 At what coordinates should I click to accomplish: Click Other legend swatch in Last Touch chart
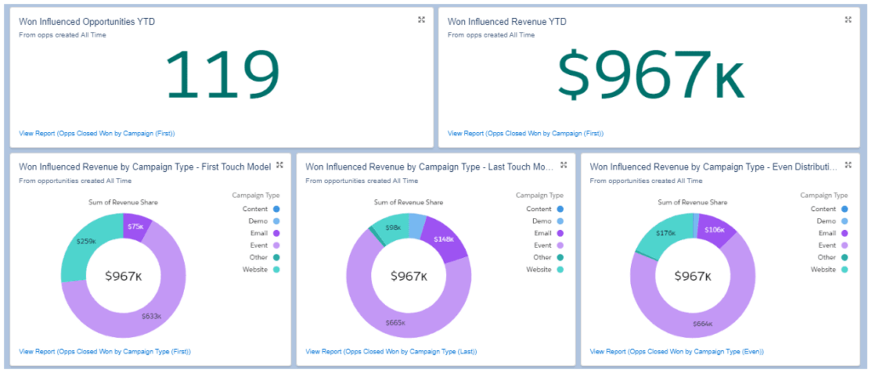[560, 257]
